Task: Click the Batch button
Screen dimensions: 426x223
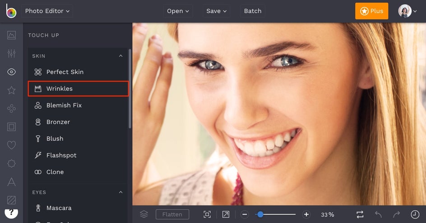Action: [x=253, y=11]
